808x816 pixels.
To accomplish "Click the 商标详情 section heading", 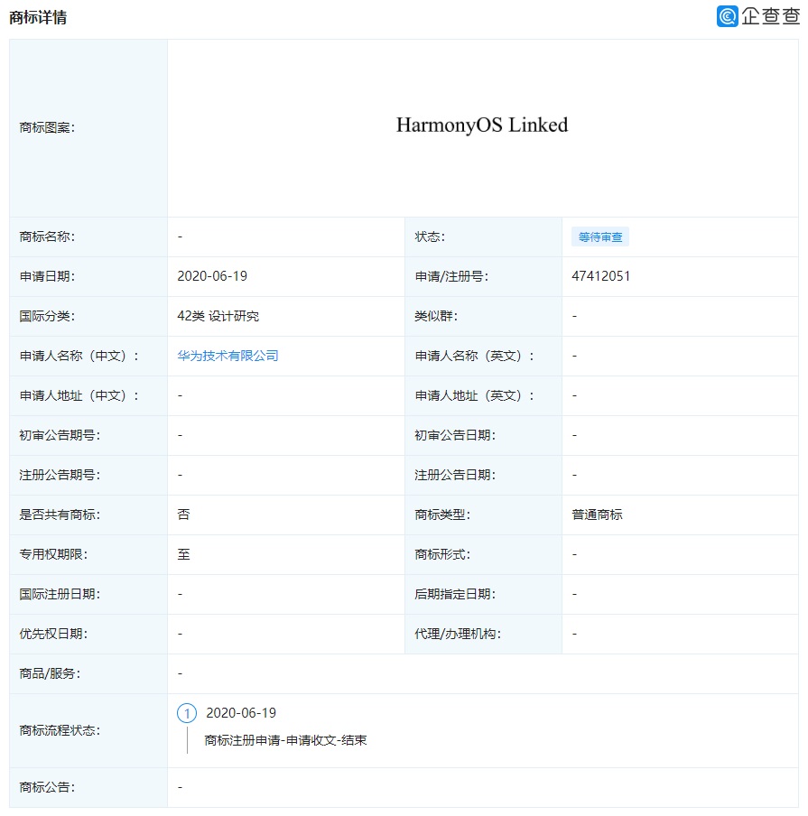I will point(37,17).
